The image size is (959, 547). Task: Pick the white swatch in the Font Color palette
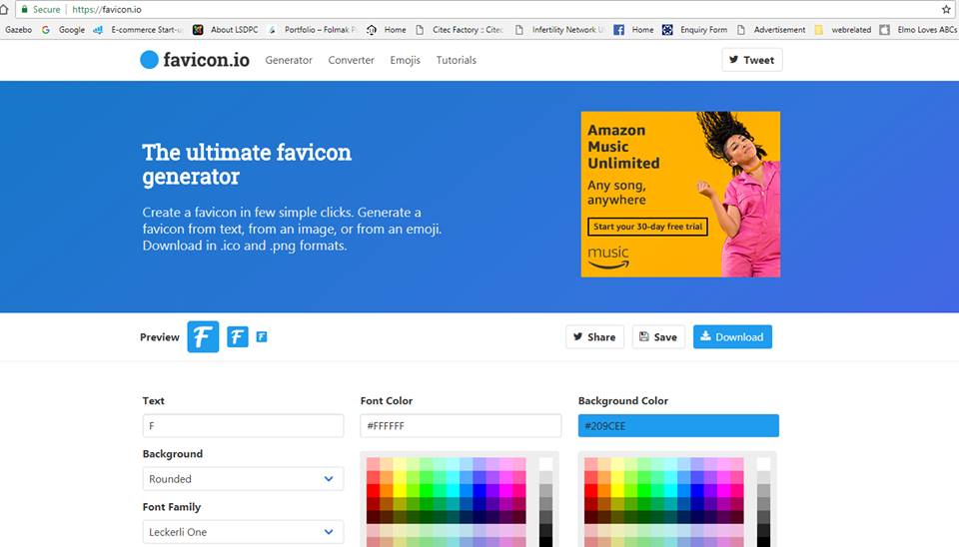click(546, 464)
